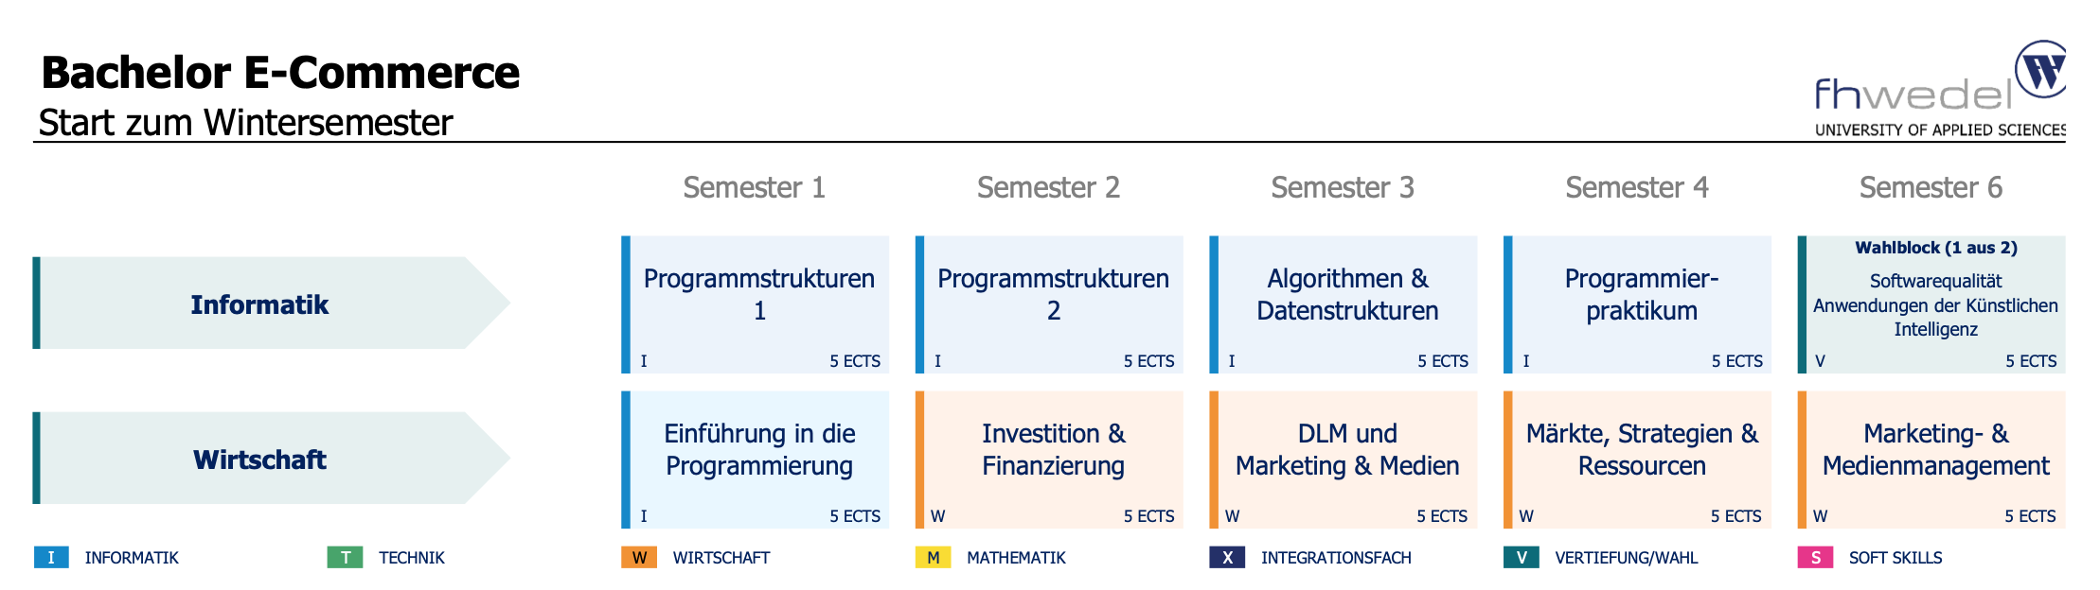Select the Programmierpraktikum module
The width and height of the screenshot is (2100, 590).
[1637, 304]
